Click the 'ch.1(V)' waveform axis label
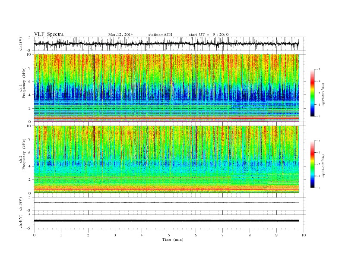 [x=21, y=44]
